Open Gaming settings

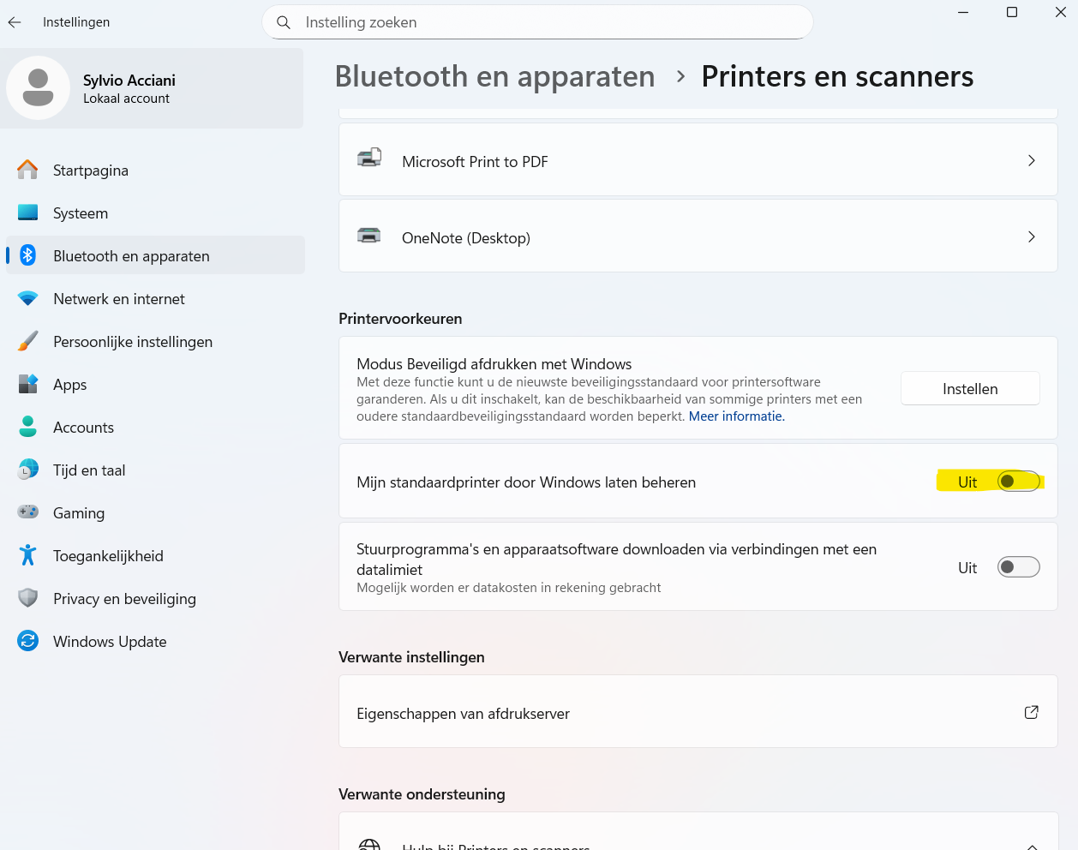click(x=155, y=512)
